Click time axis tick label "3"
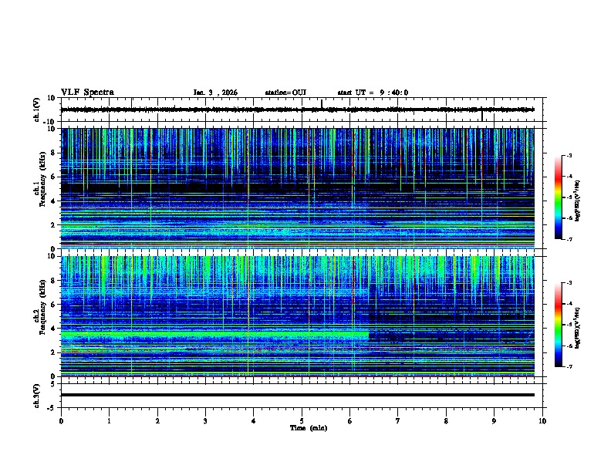611x472 pixels. [205, 421]
